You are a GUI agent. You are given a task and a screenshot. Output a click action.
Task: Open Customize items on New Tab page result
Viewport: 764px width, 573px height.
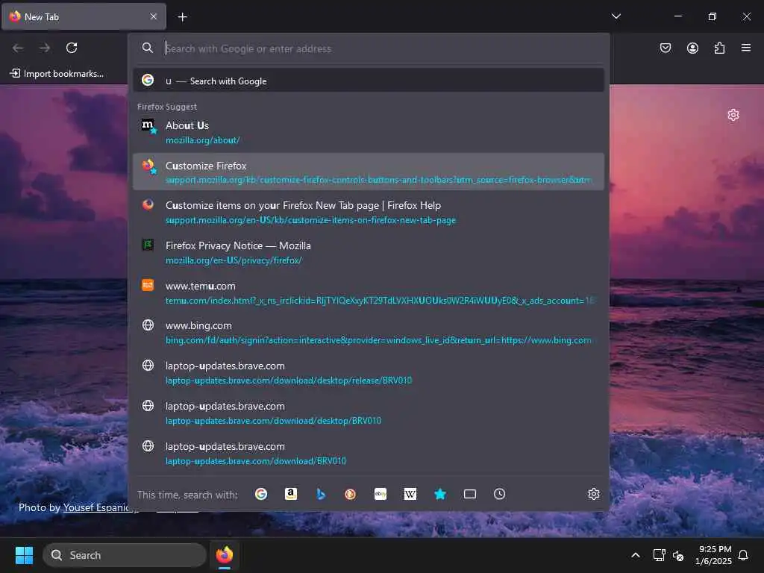[x=369, y=212]
